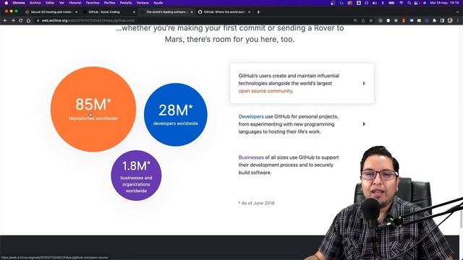Reload the archived GitHub page
This screenshot has width=463, height=260.
(x=21, y=21)
